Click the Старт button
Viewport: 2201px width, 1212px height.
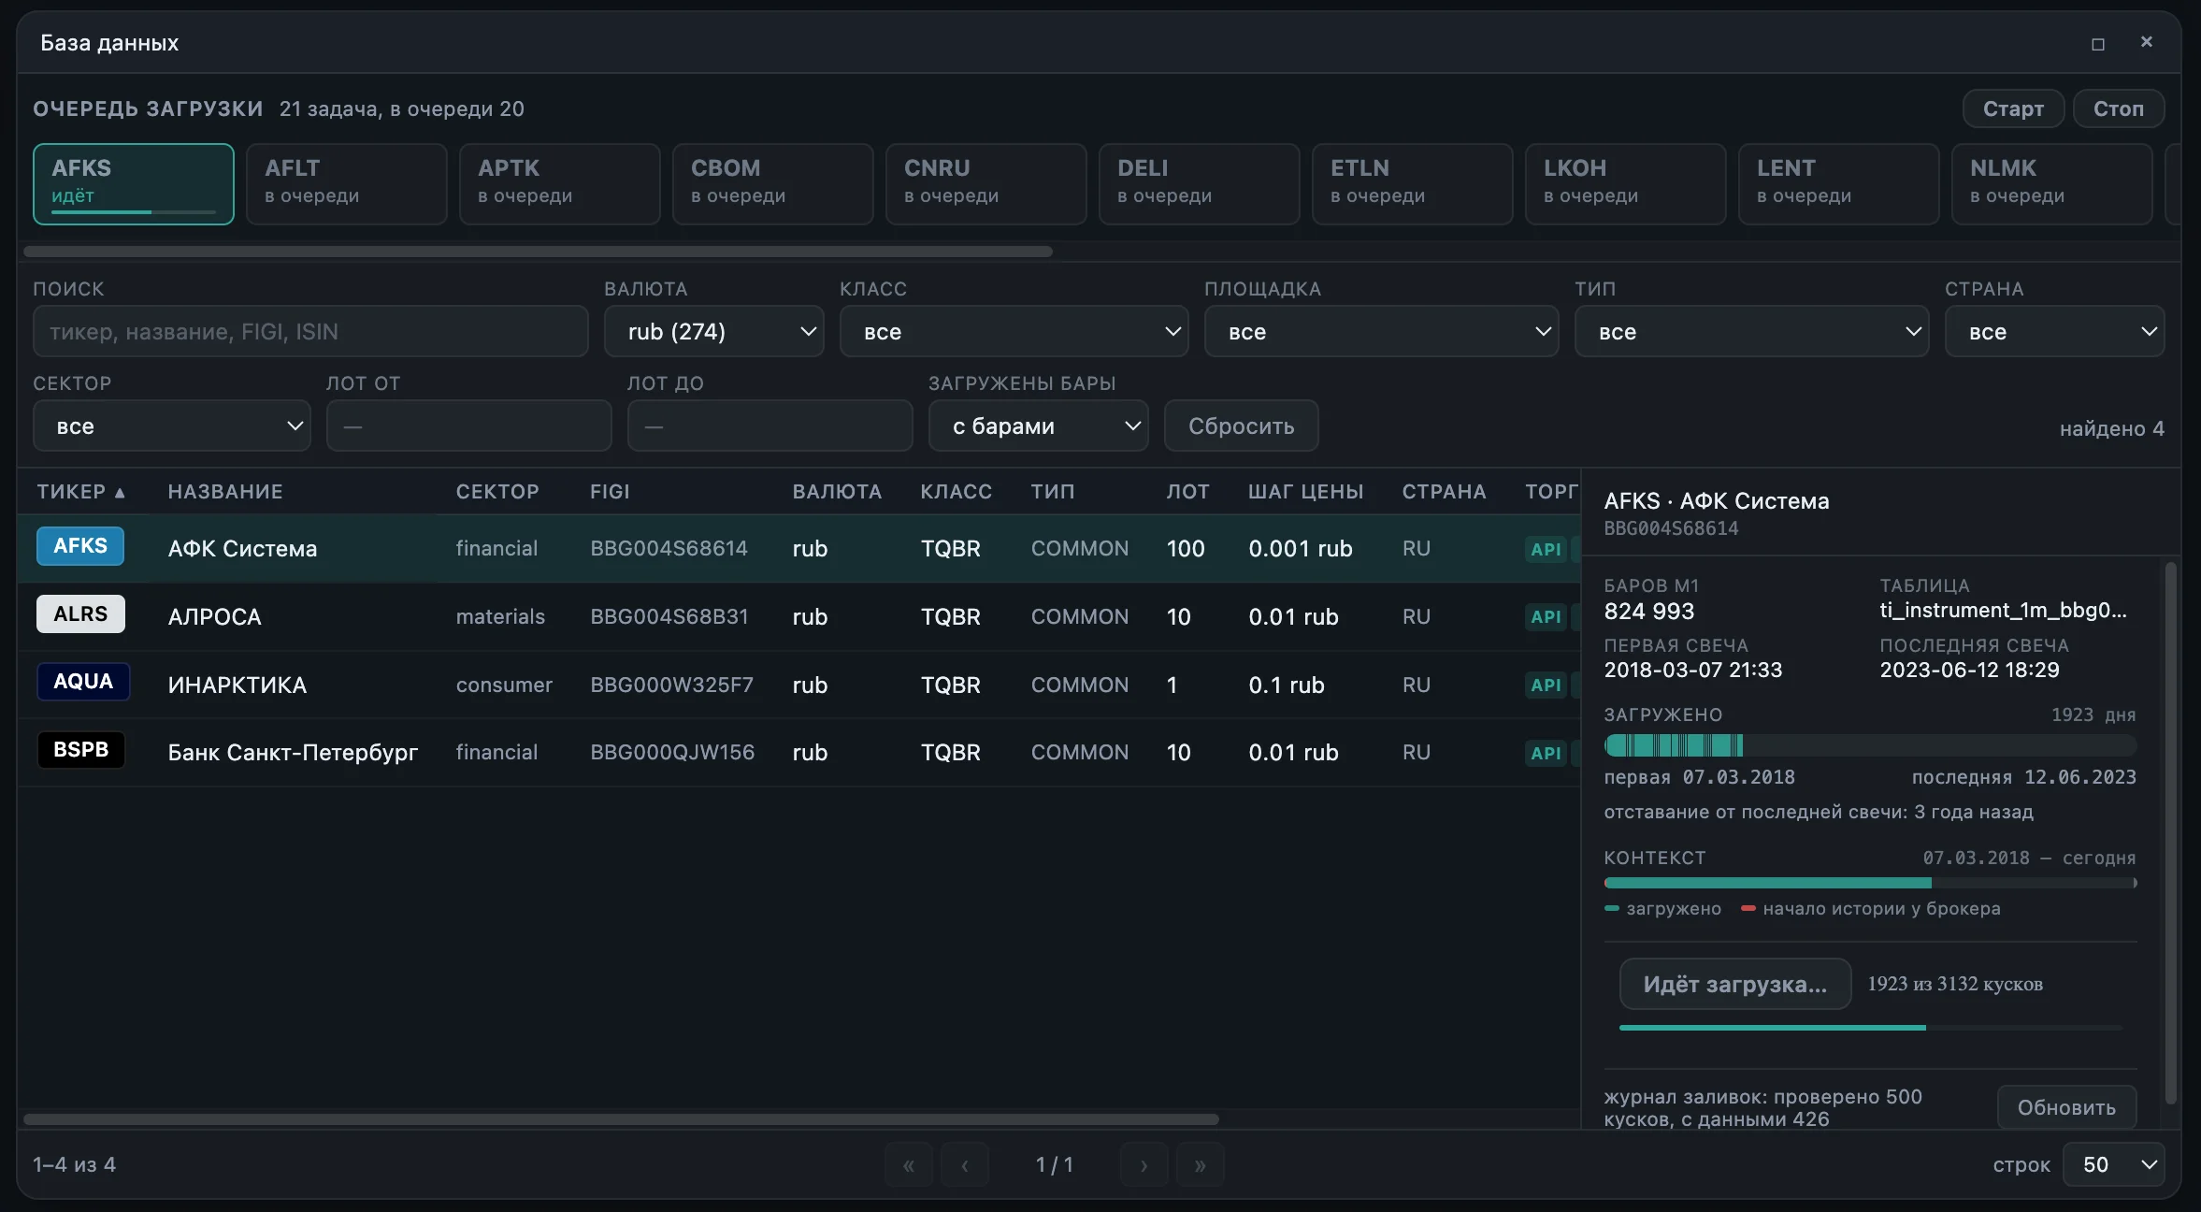point(2014,109)
